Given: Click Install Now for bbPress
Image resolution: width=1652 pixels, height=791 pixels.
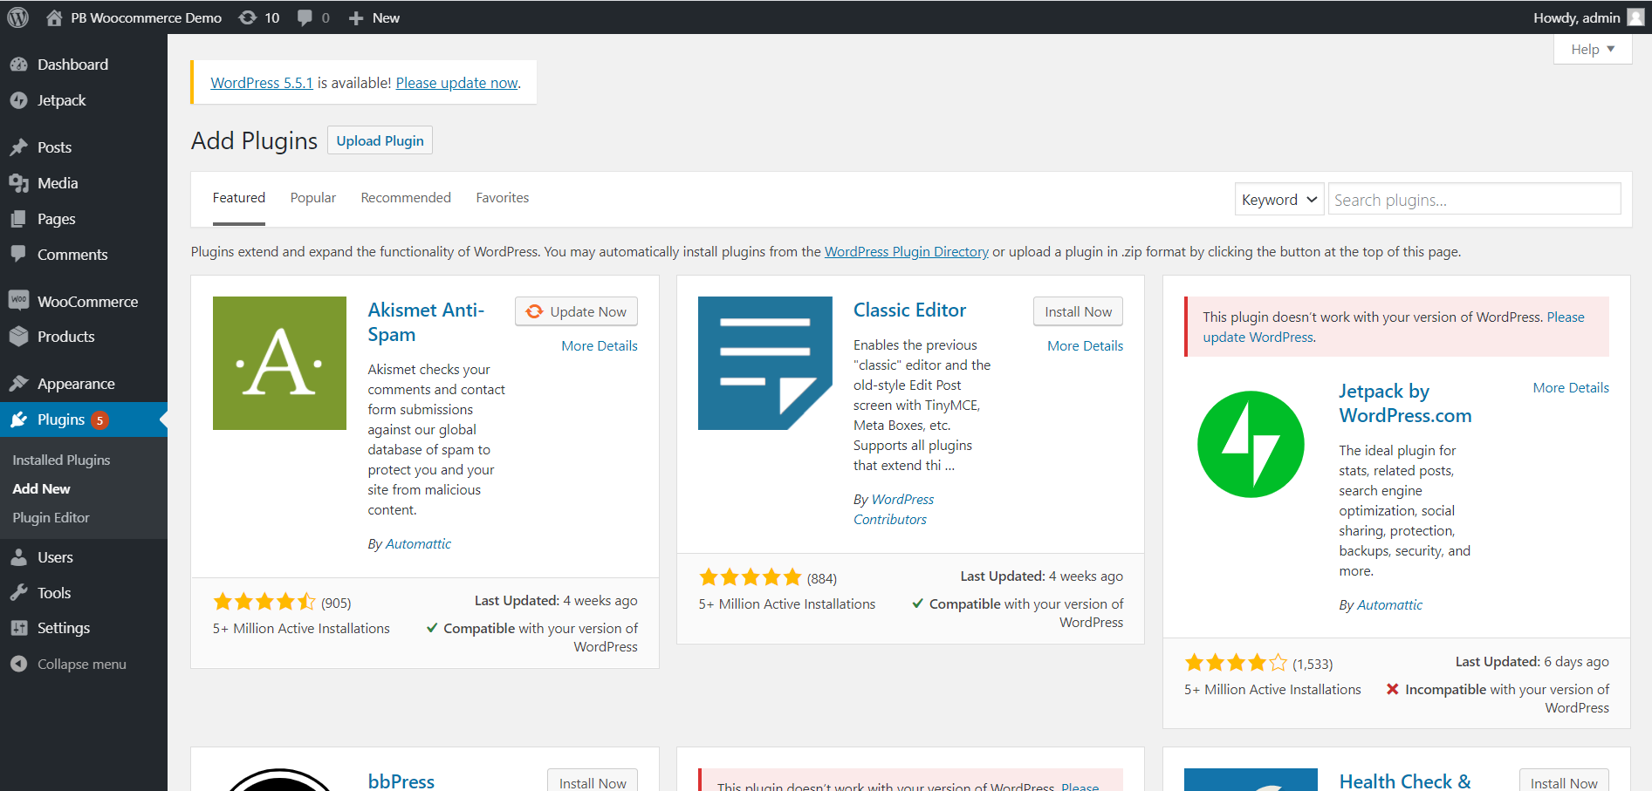Looking at the screenshot, I should [x=593, y=781].
